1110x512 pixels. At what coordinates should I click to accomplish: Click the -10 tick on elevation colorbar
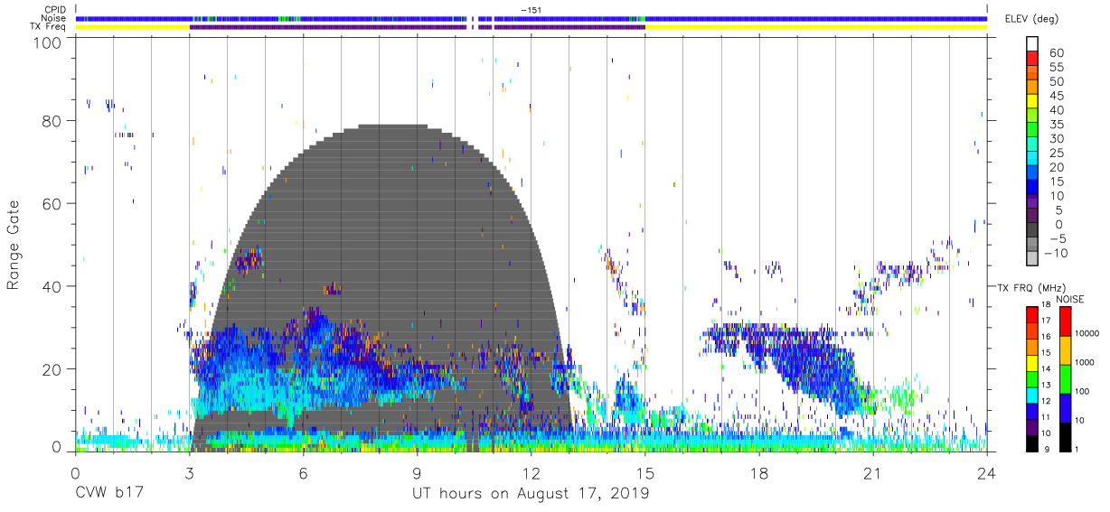click(x=1054, y=253)
